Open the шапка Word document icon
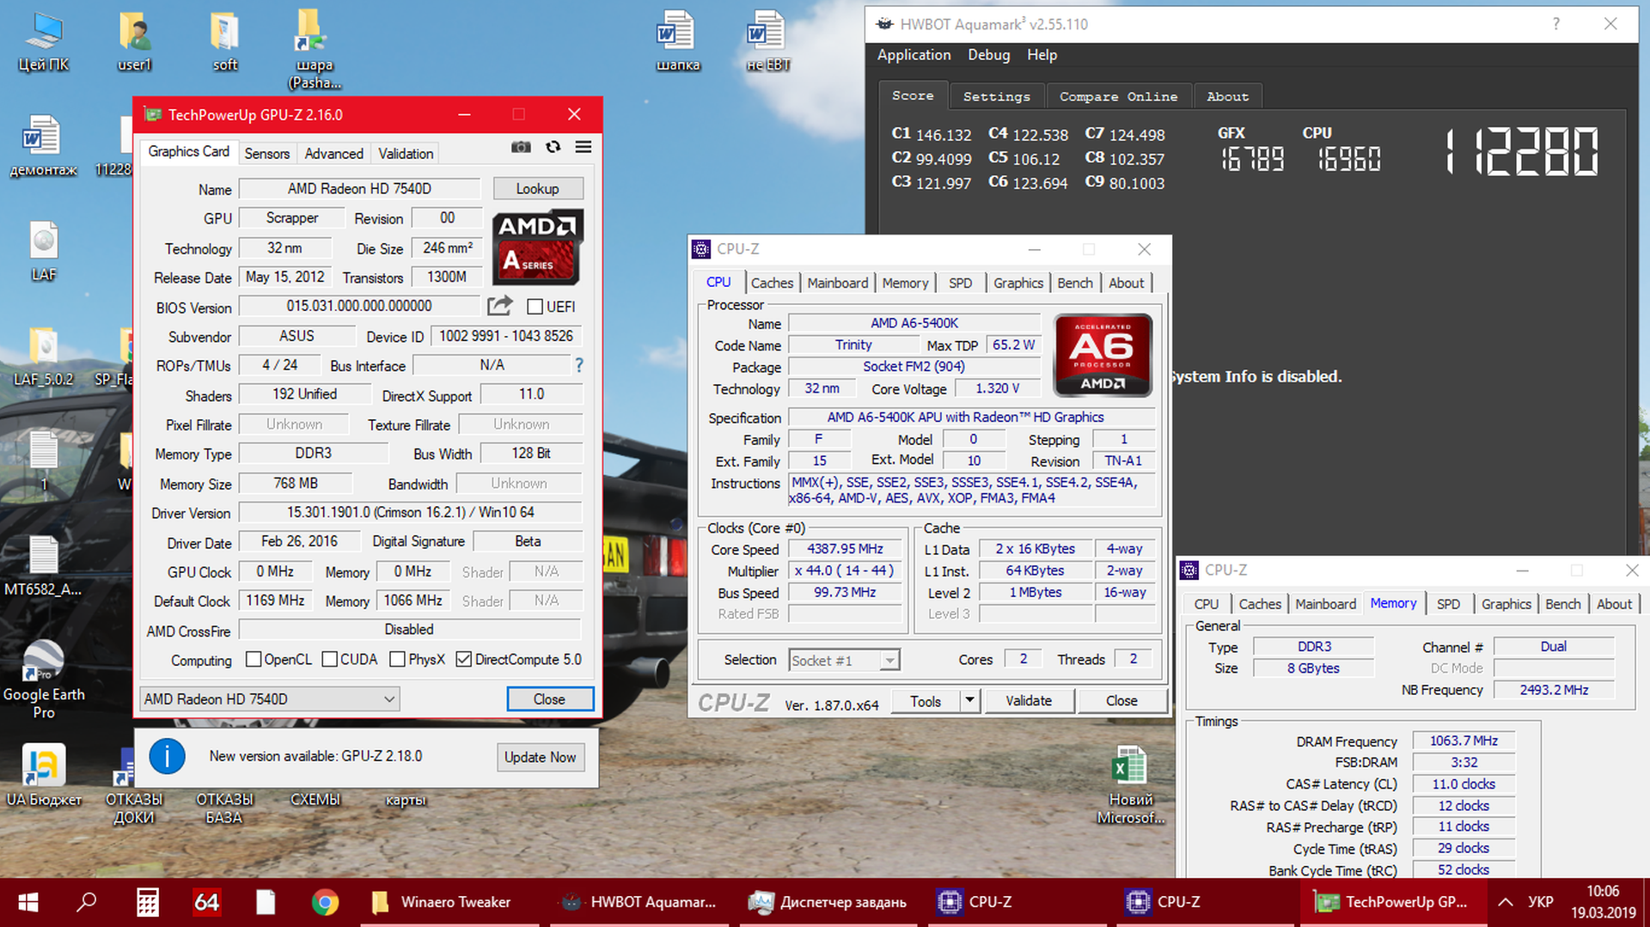Image resolution: width=1650 pixels, height=927 pixels. 677,41
